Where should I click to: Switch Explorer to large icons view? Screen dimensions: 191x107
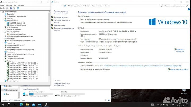109,100
